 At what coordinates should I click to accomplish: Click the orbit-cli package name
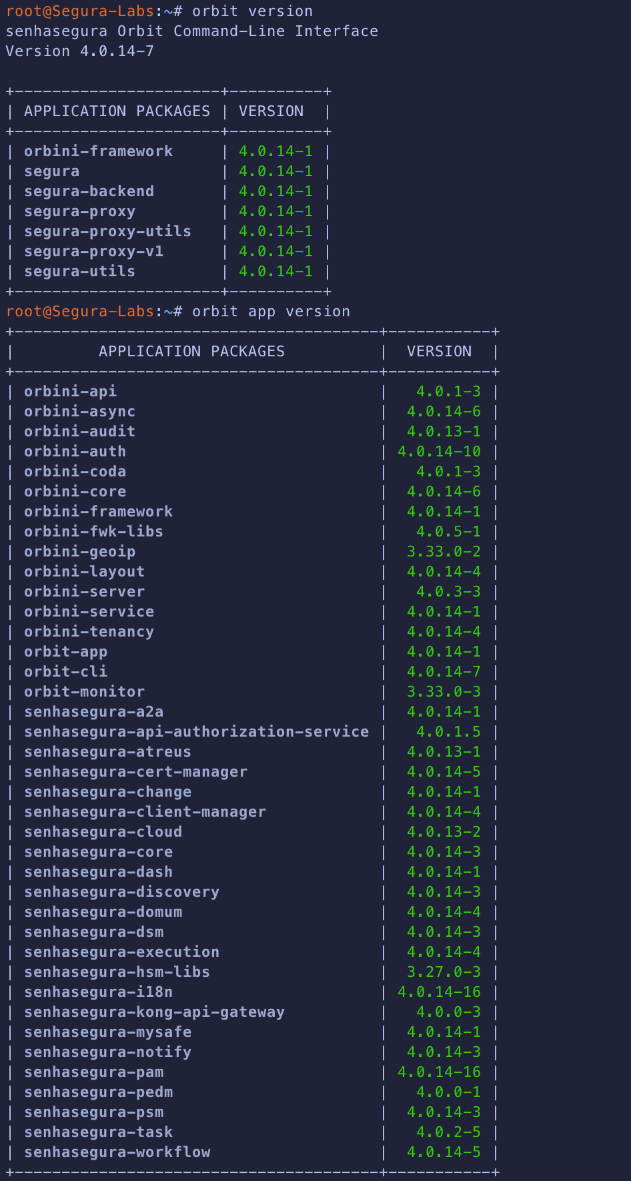pos(65,672)
